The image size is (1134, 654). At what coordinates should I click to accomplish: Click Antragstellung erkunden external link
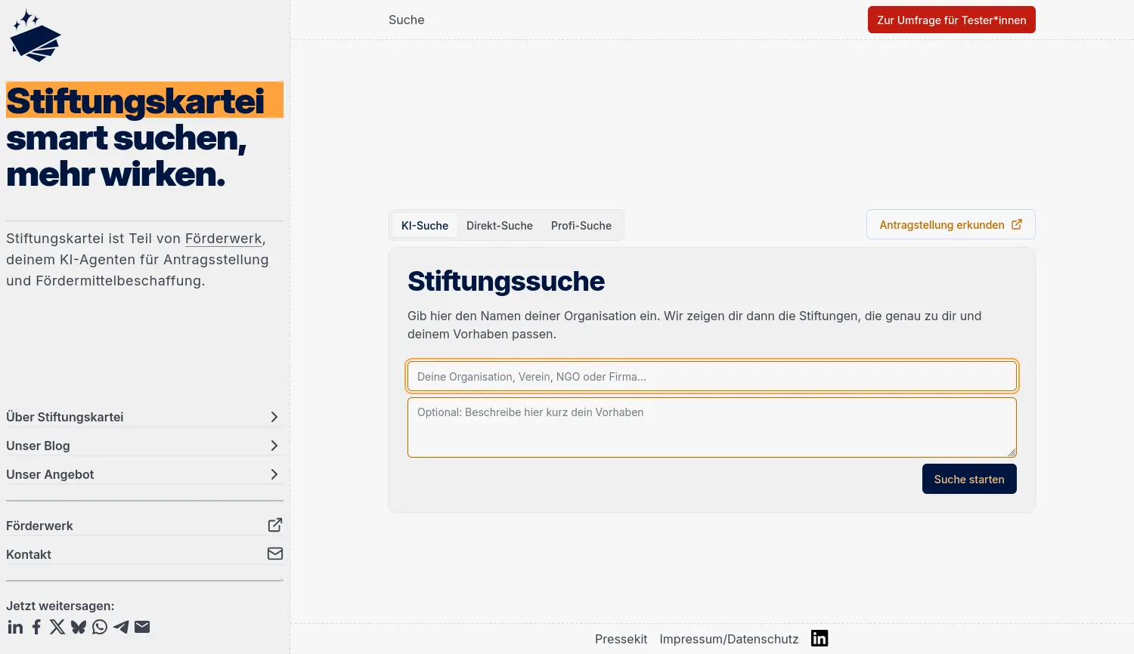click(x=950, y=225)
